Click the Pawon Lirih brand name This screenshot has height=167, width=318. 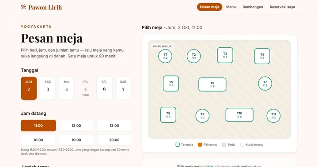point(45,8)
